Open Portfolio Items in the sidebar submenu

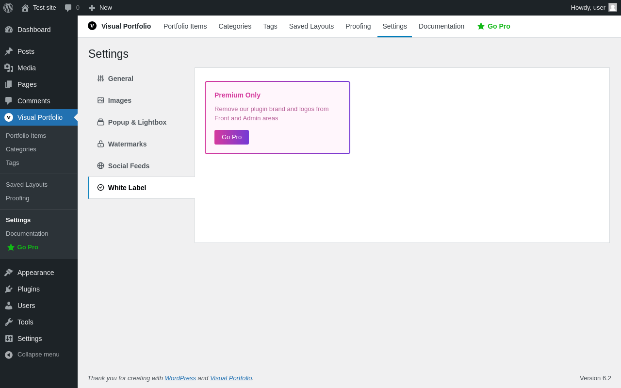[26, 136]
